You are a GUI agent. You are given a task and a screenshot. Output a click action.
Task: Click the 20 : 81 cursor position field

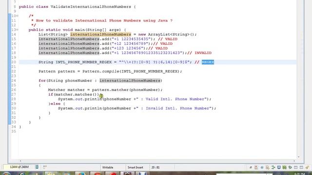(x=156, y=167)
